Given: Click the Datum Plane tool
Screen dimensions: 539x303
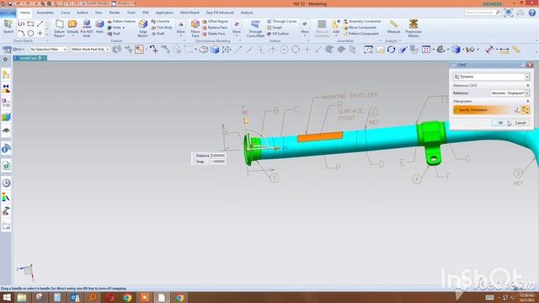Looking at the screenshot, I should pos(59,28).
